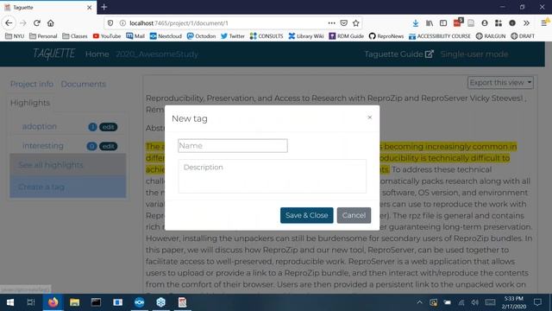The image size is (552, 311).
Task: Bookmark this page with the star
Action: pyautogui.click(x=356, y=23)
